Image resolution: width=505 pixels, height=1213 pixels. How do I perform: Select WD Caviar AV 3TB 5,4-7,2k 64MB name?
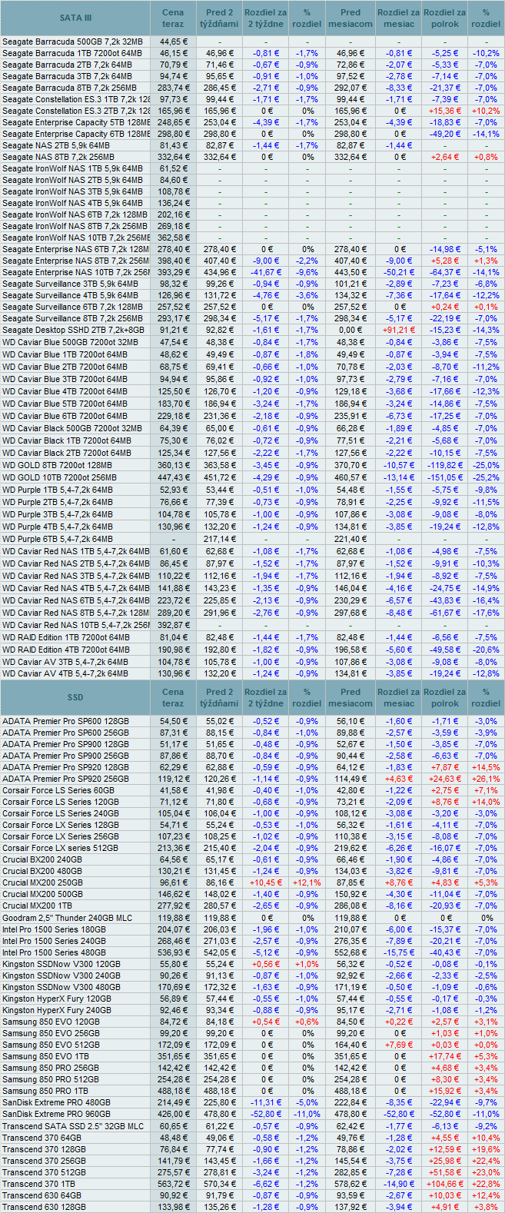[65, 662]
